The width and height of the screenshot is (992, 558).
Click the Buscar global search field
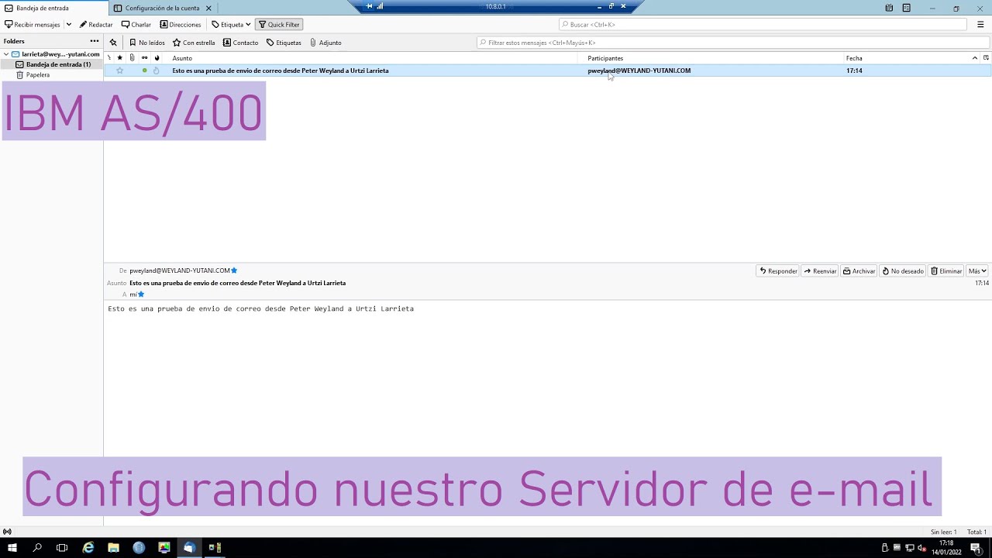point(763,25)
